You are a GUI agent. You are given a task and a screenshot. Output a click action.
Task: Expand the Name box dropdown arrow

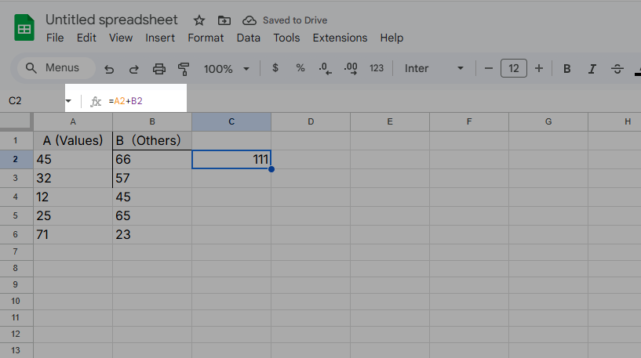(68, 101)
